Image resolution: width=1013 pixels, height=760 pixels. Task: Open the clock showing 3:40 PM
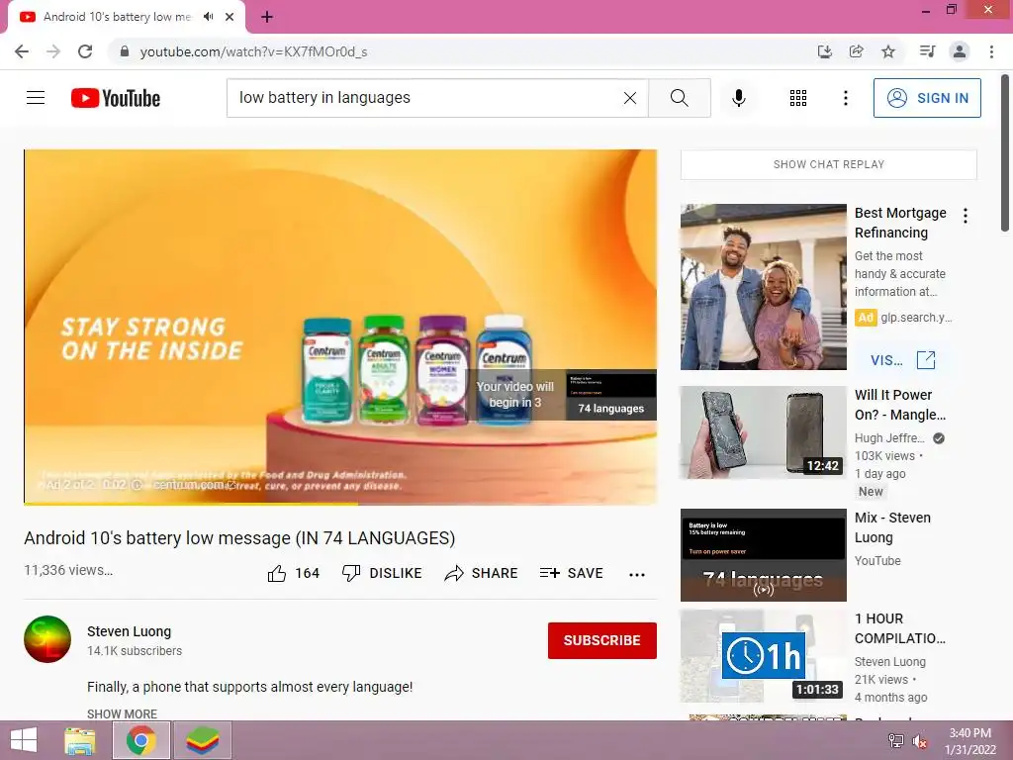[x=970, y=741]
